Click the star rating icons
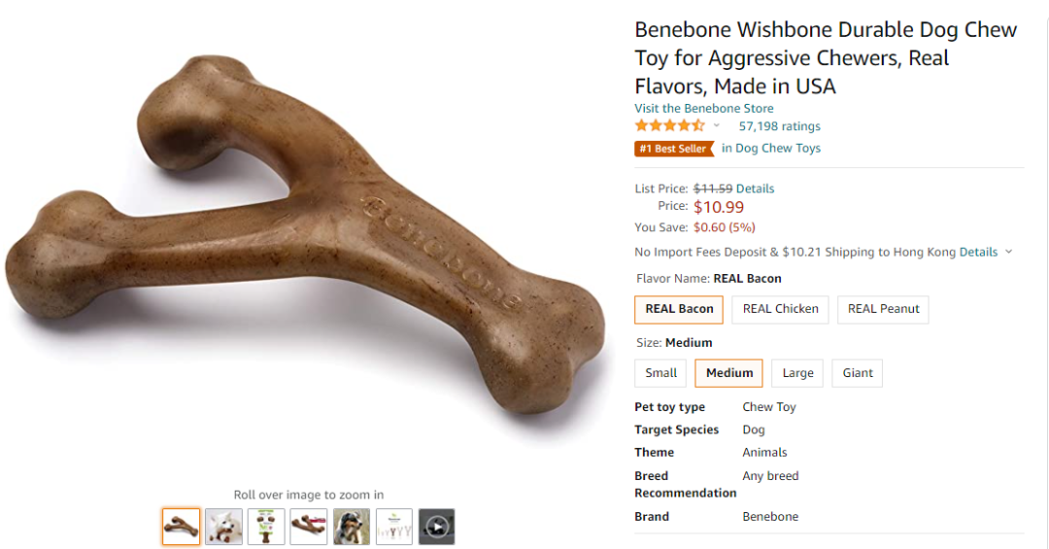 (x=669, y=126)
